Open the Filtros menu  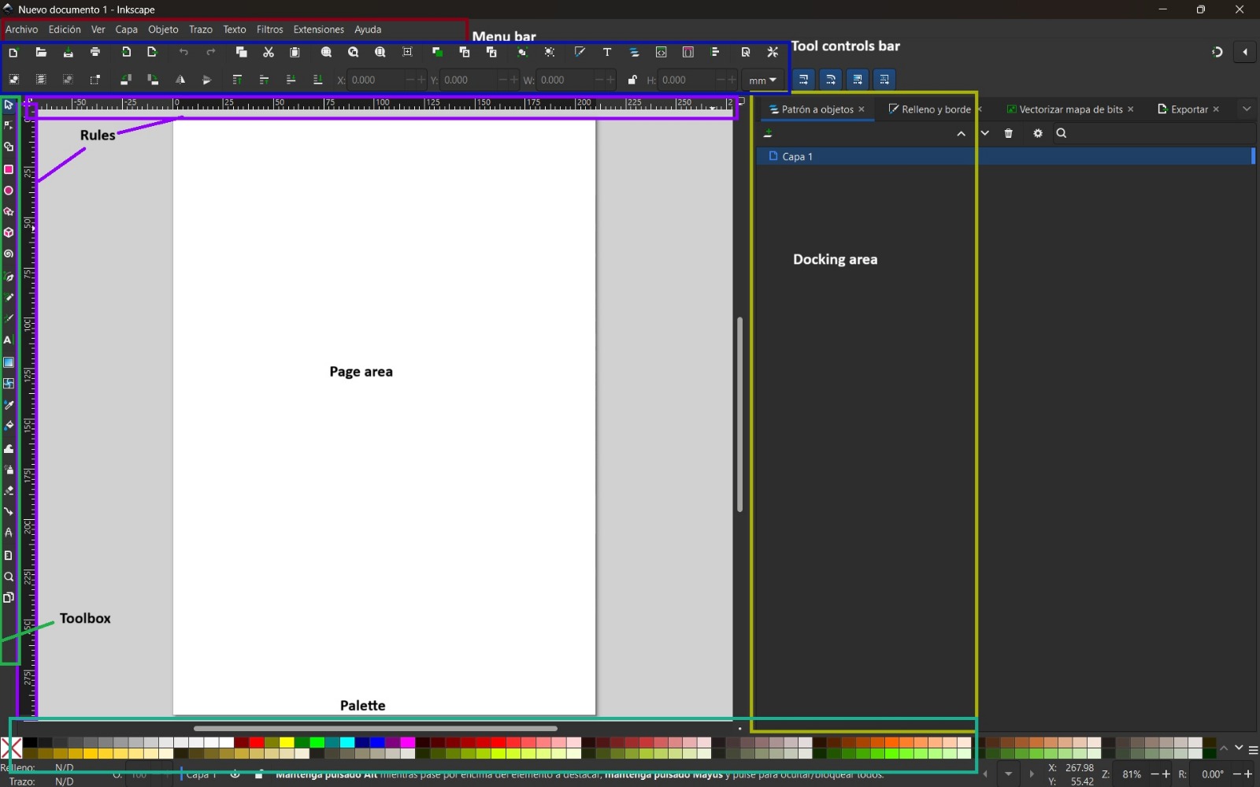[x=269, y=29]
